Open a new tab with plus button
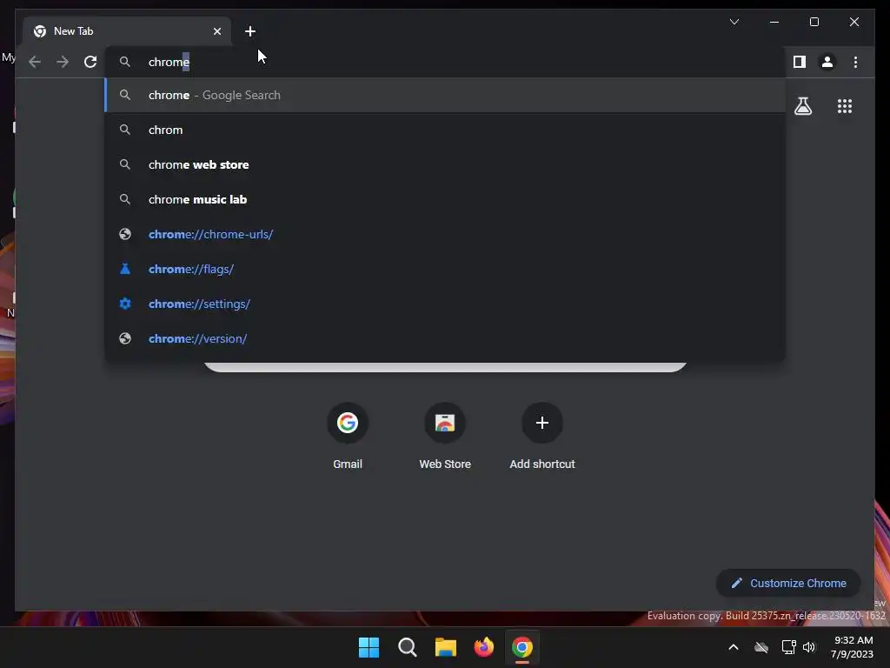890x668 pixels. pos(250,31)
